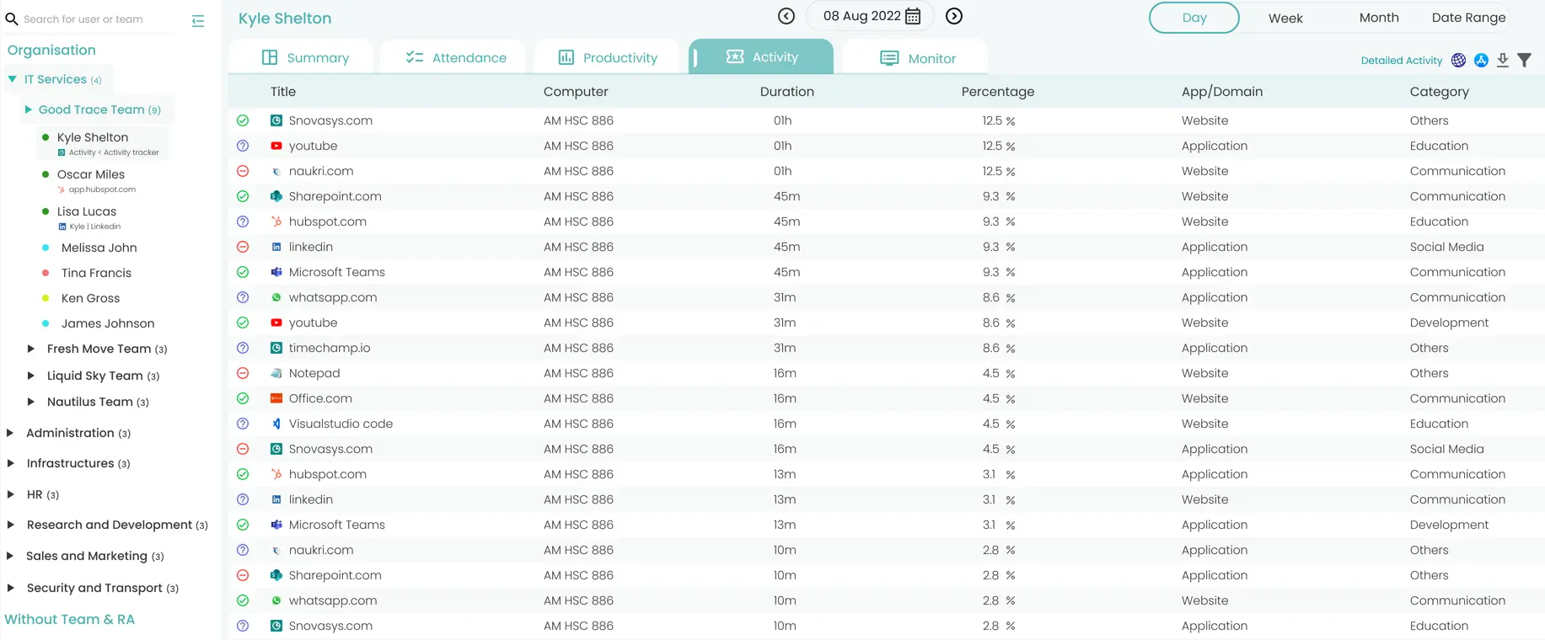Switch to the Summary tab

(301, 57)
